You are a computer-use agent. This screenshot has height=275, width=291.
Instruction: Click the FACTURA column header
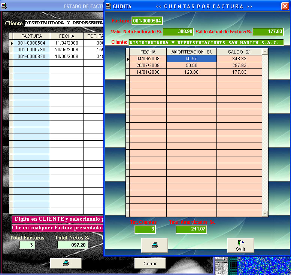pyautogui.click(x=31, y=36)
